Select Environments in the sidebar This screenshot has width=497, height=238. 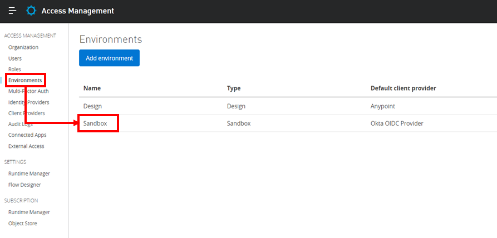(x=25, y=80)
